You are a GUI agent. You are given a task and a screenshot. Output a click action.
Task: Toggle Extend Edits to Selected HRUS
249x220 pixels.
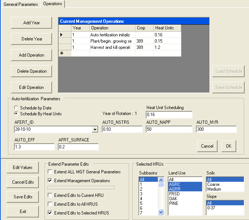50,213
